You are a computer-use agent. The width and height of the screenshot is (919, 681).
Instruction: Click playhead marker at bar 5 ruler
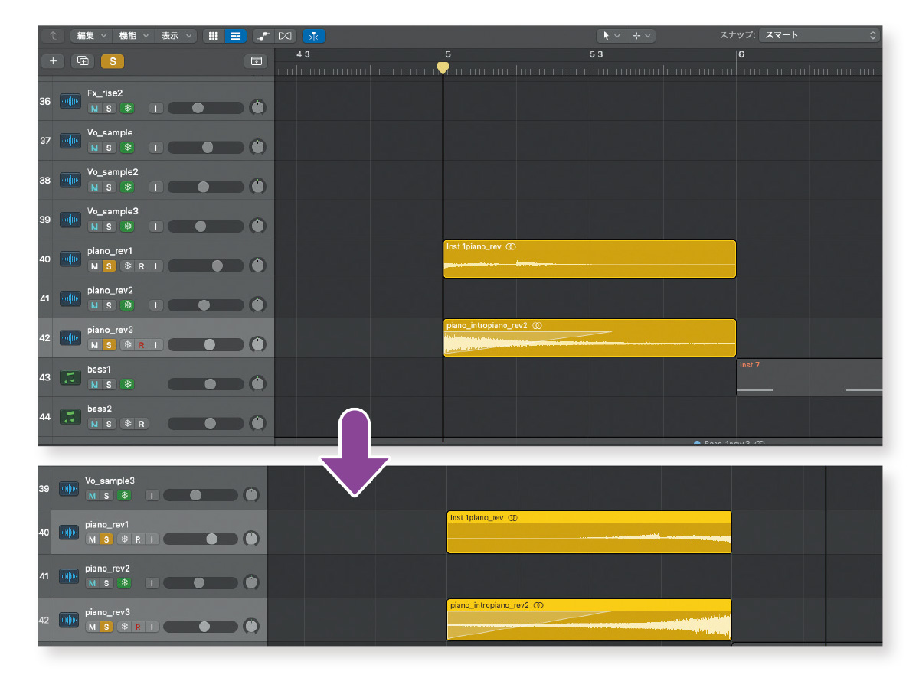click(443, 68)
